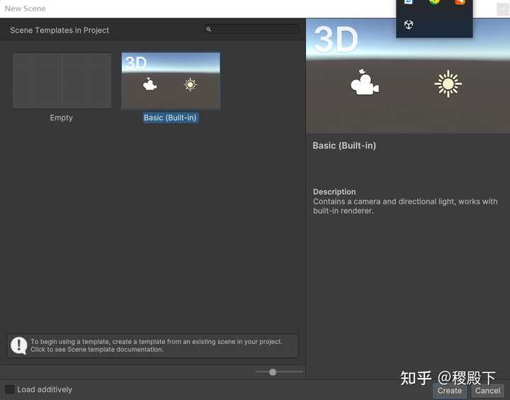
Task: Select the Empty scene template thumbnail
Action: pos(62,80)
